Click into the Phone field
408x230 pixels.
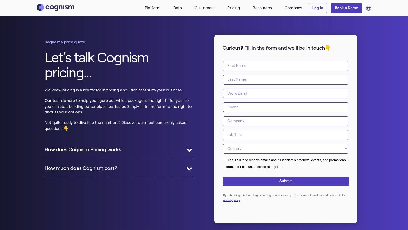(x=285, y=107)
